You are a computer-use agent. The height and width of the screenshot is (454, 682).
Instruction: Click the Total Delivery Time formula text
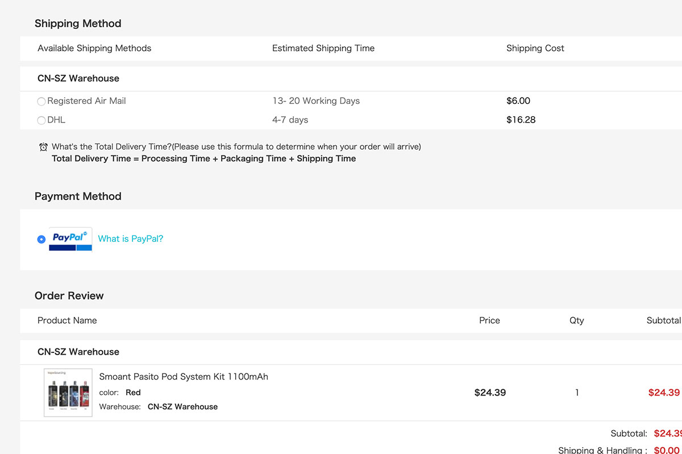point(203,159)
